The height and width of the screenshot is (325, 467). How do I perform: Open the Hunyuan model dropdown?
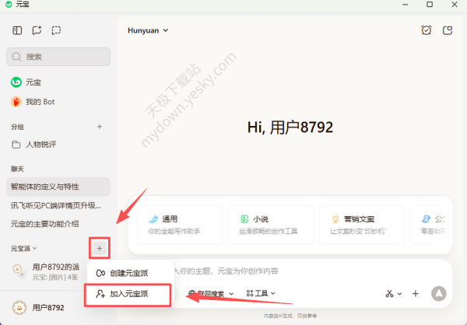point(148,30)
